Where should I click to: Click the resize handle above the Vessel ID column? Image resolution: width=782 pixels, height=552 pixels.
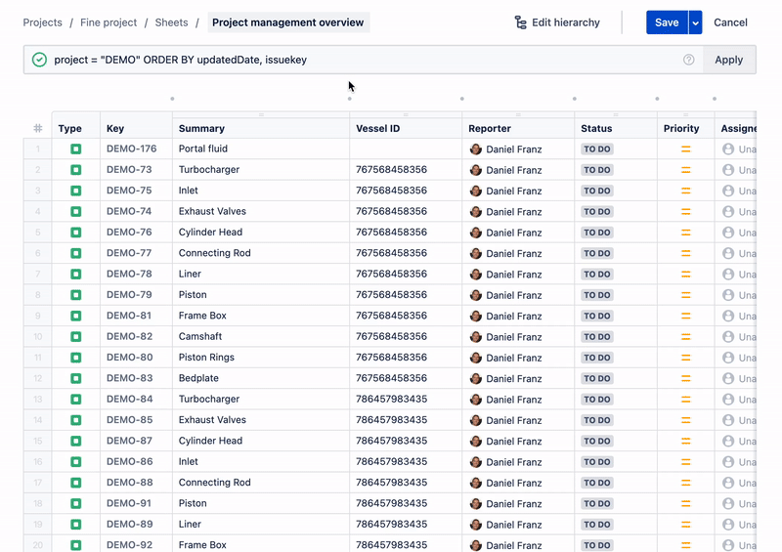pos(406,115)
